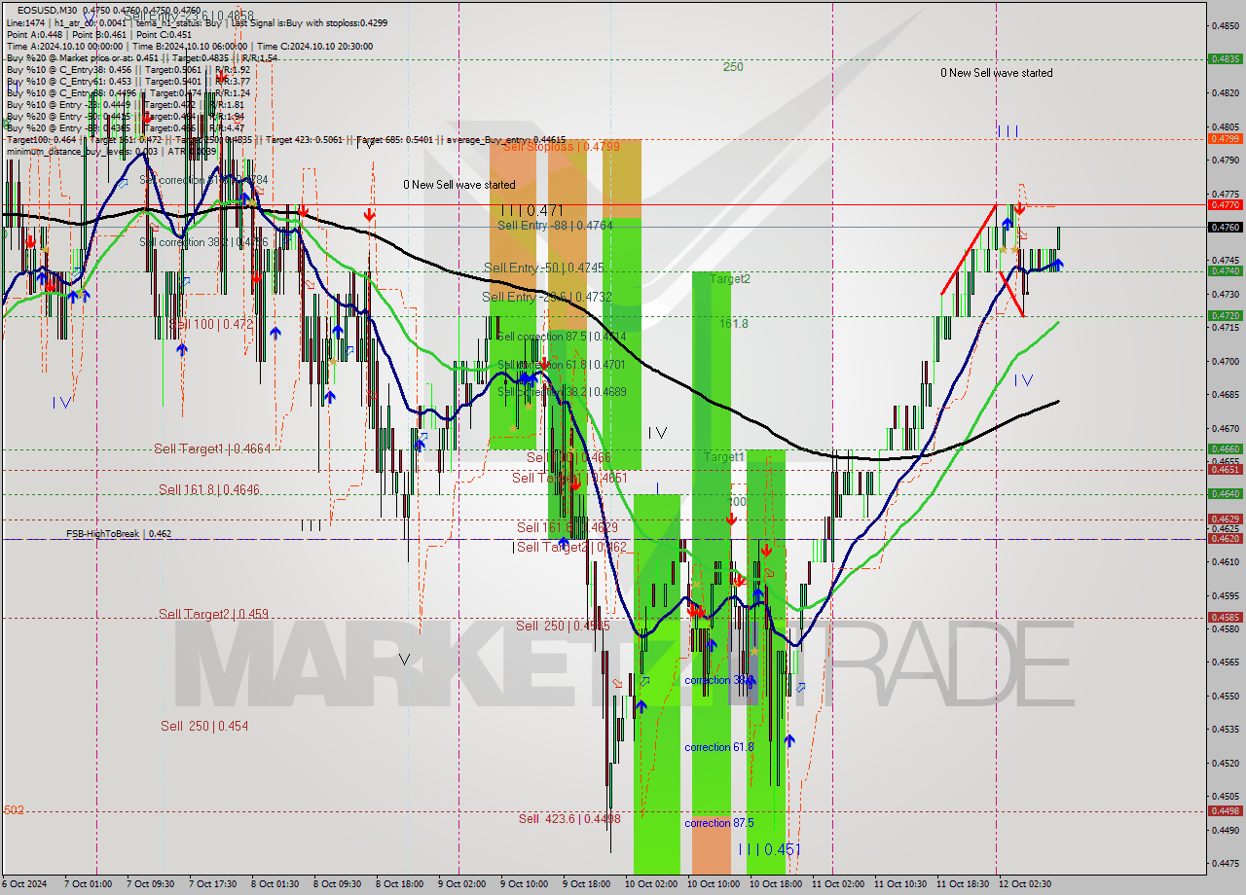
Task: Click the red '502' label
Action: point(14,809)
